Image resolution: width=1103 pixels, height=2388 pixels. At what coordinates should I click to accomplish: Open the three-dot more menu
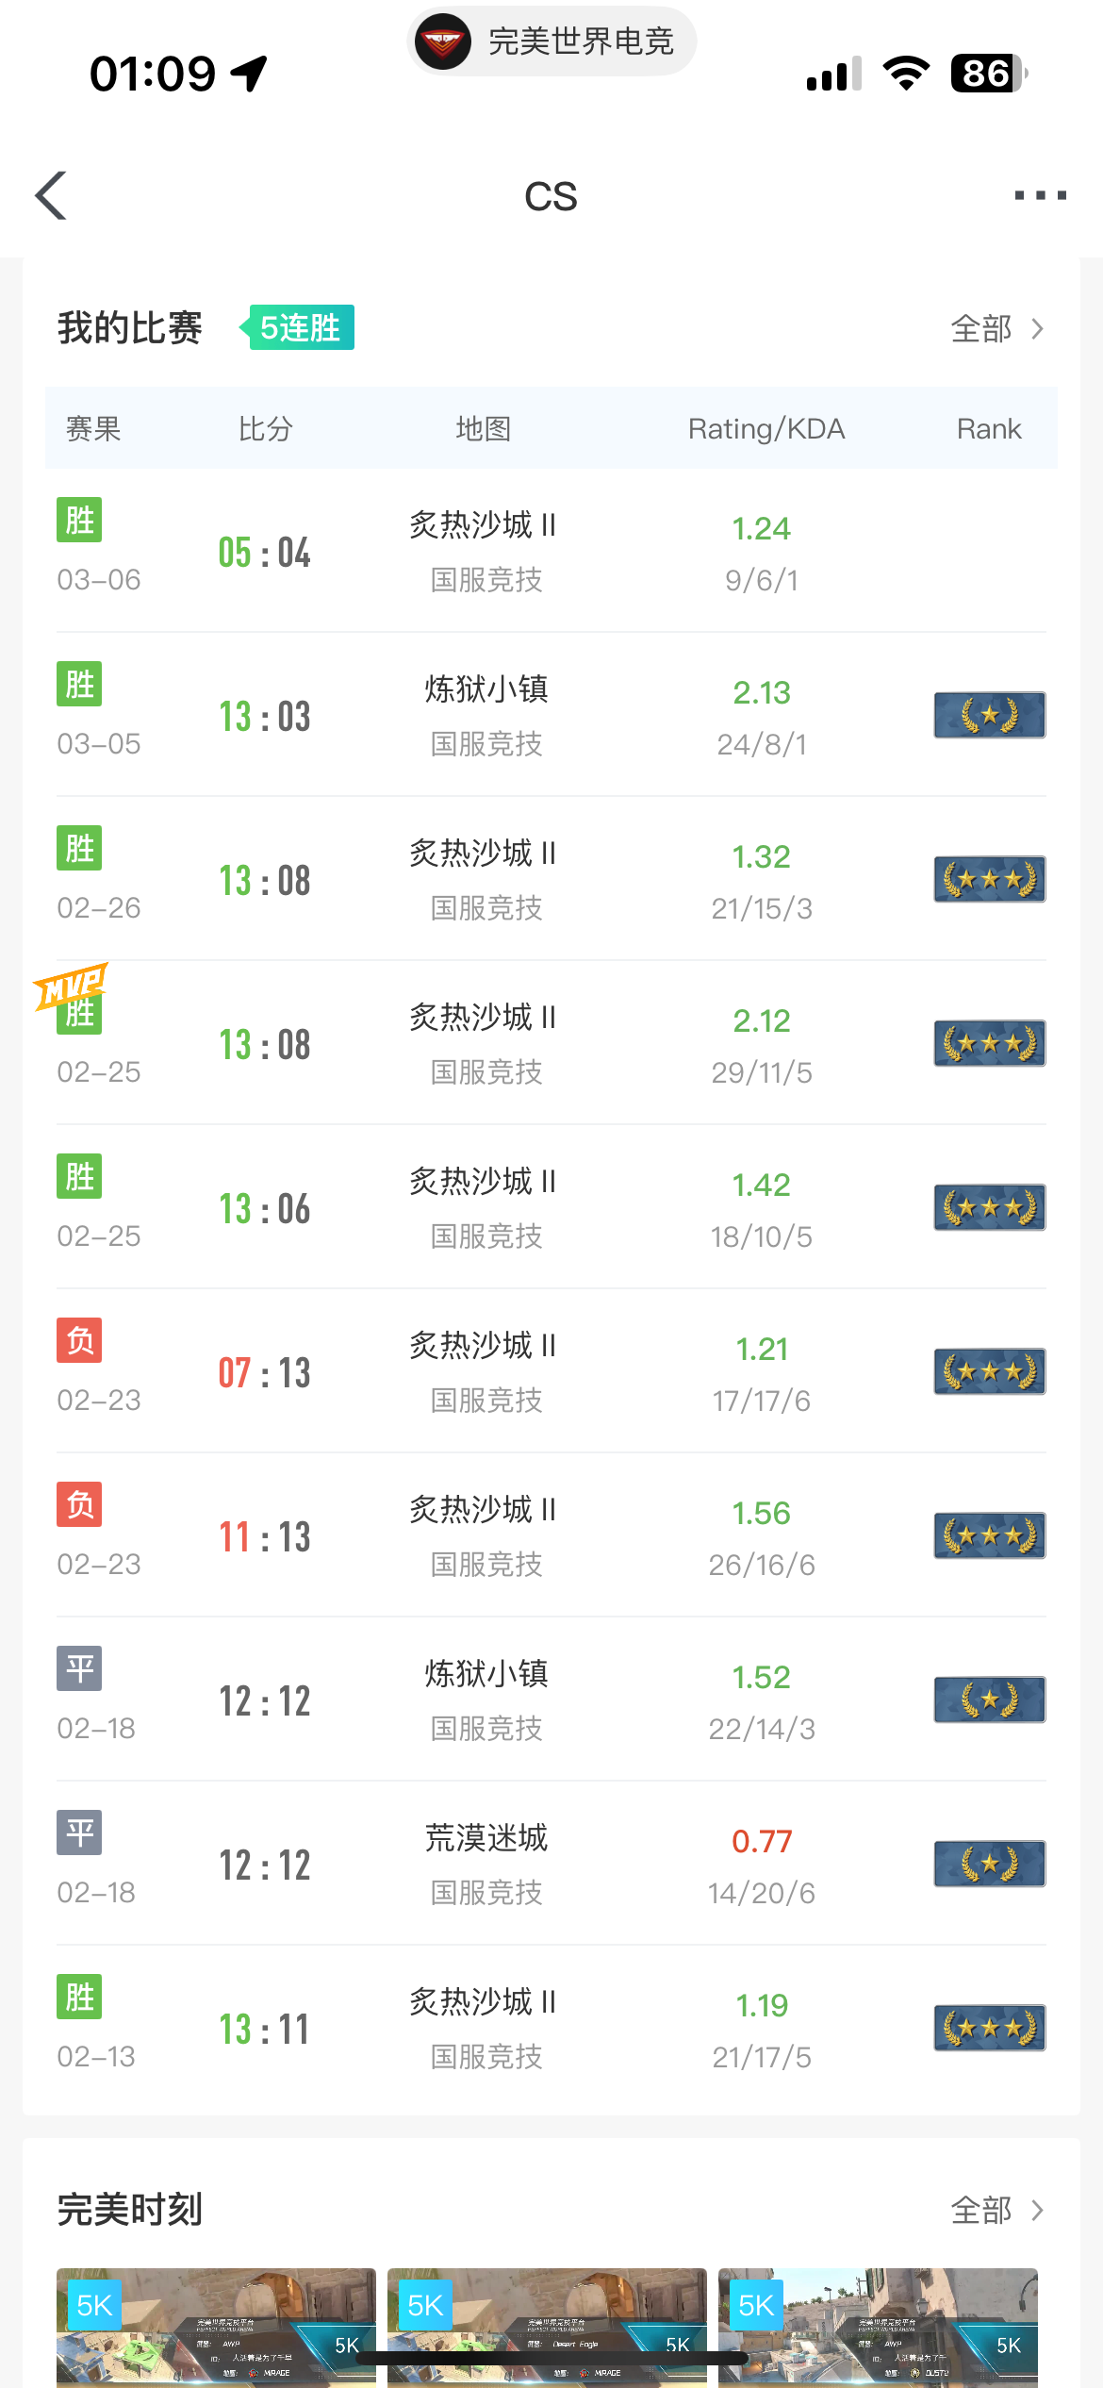pyautogui.click(x=1040, y=195)
